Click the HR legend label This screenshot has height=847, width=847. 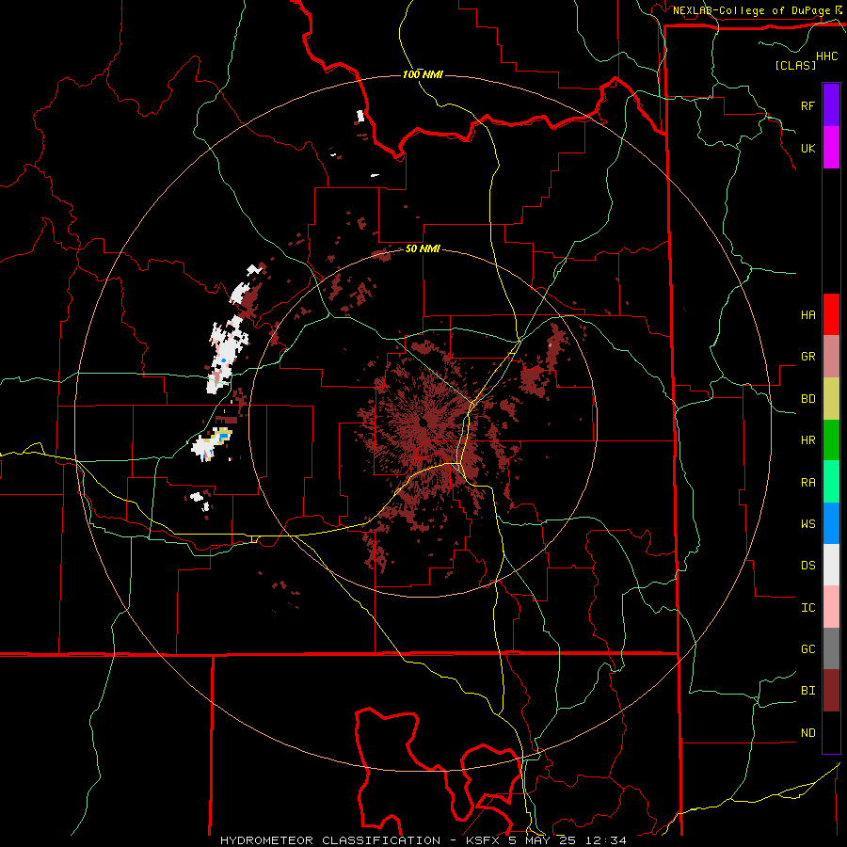pyautogui.click(x=807, y=440)
